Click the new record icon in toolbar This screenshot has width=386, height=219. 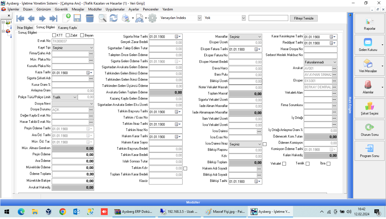point(66,18)
